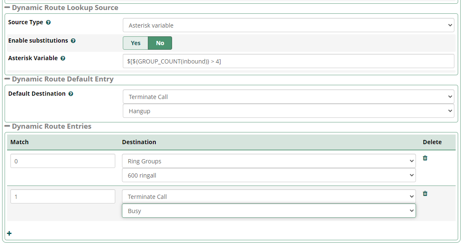
Task: Select the match value "1" field
Action: pos(63,196)
